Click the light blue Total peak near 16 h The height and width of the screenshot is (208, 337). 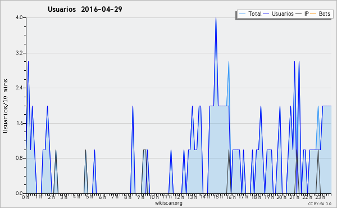229,62
